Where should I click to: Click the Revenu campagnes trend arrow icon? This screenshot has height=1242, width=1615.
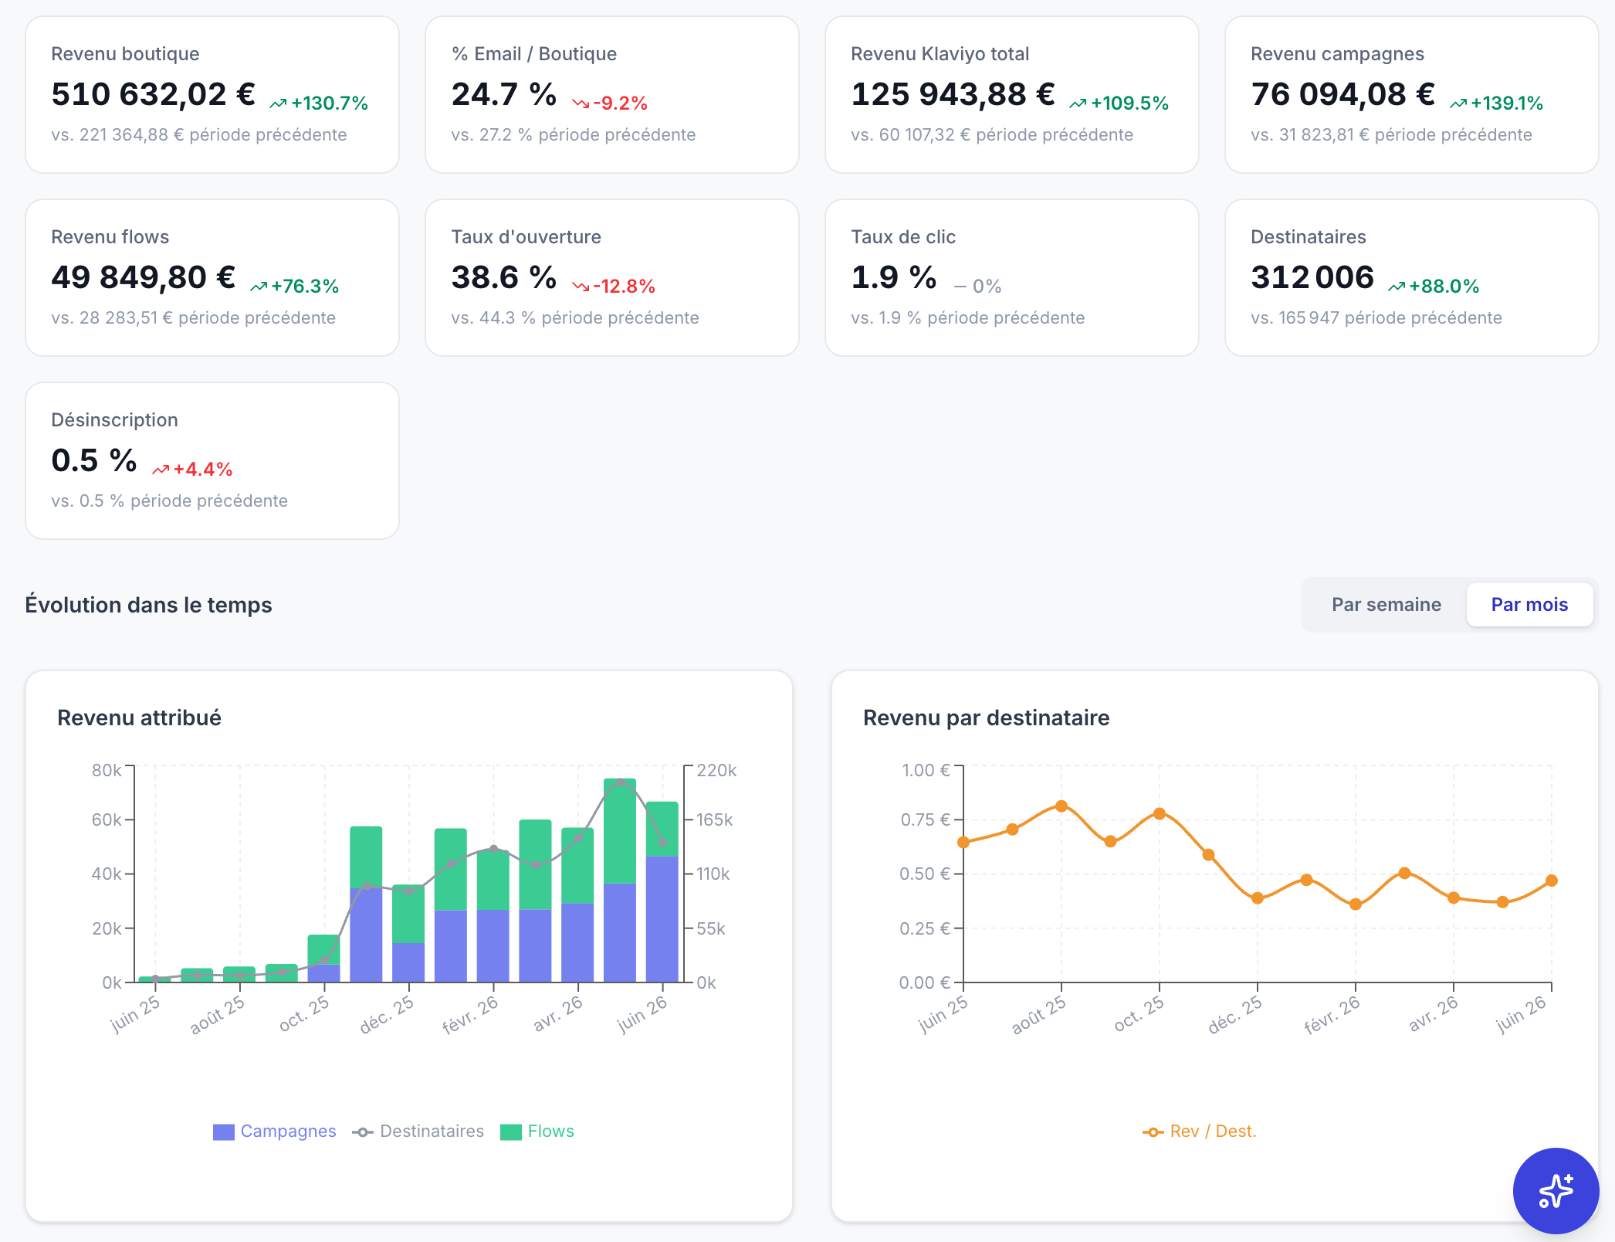pos(1458,103)
